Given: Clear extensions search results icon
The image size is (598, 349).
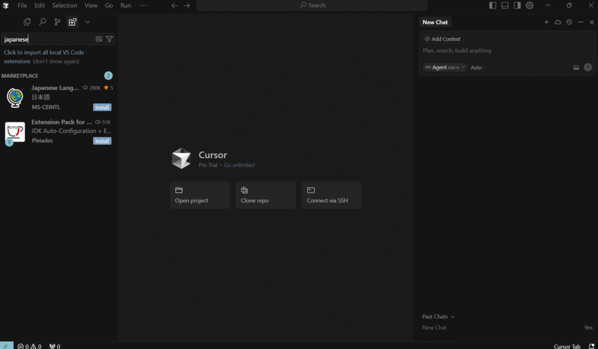Looking at the screenshot, I should click(99, 39).
